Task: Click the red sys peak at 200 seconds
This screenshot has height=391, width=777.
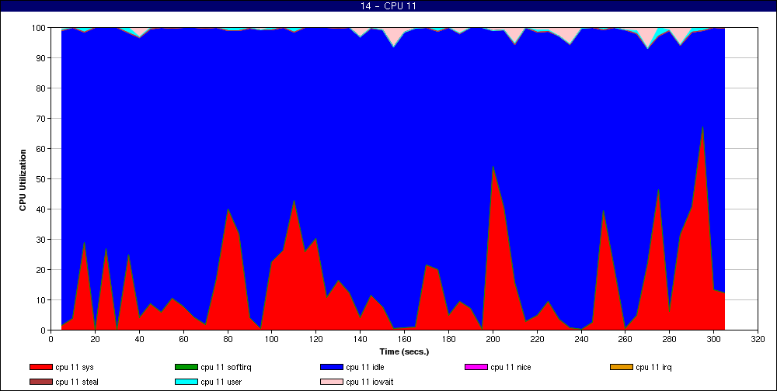Action: [493, 167]
